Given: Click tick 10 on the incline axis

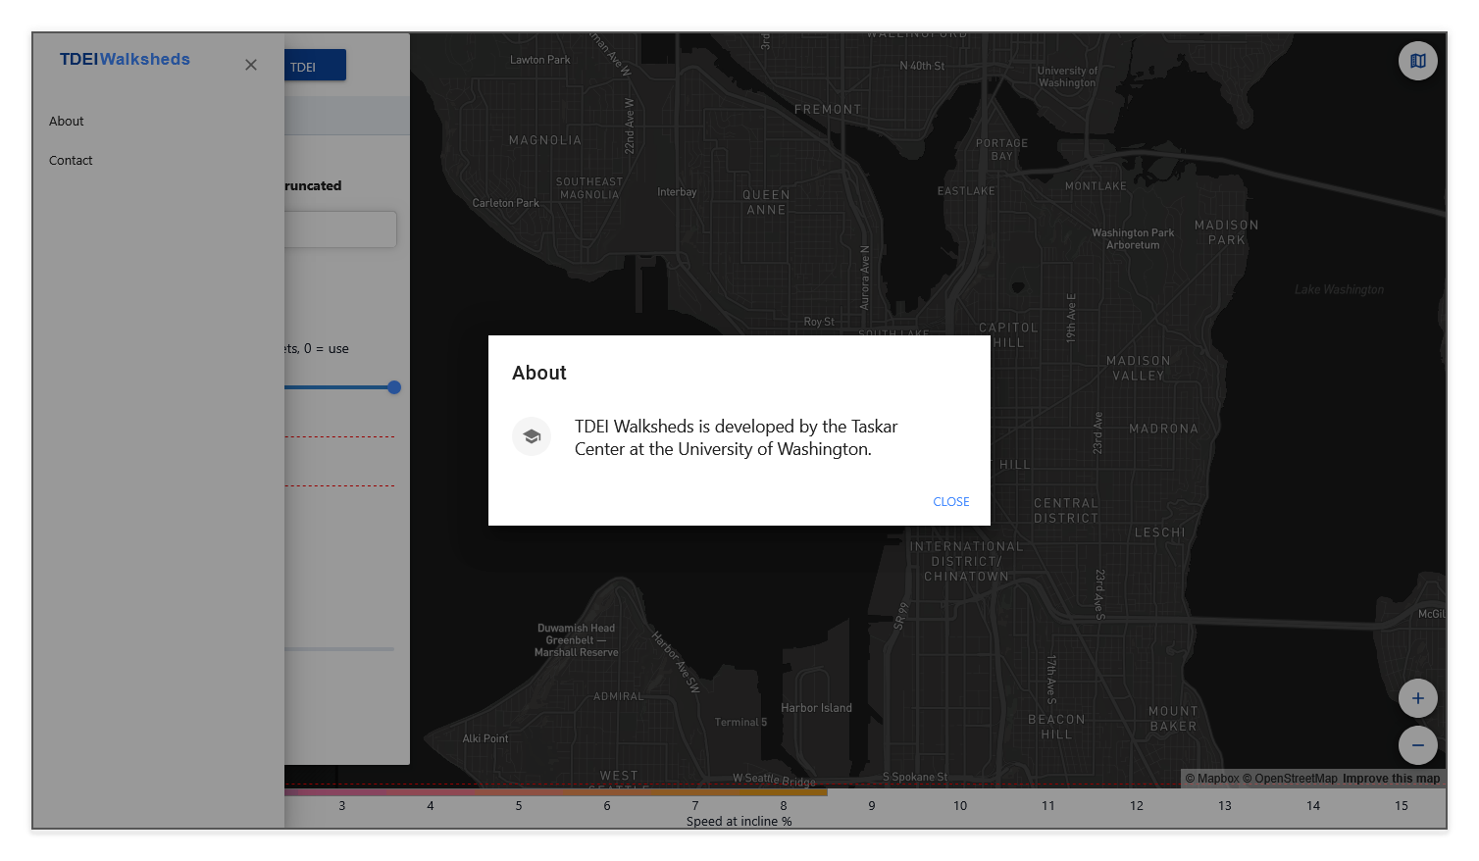Looking at the screenshot, I should 960,806.
